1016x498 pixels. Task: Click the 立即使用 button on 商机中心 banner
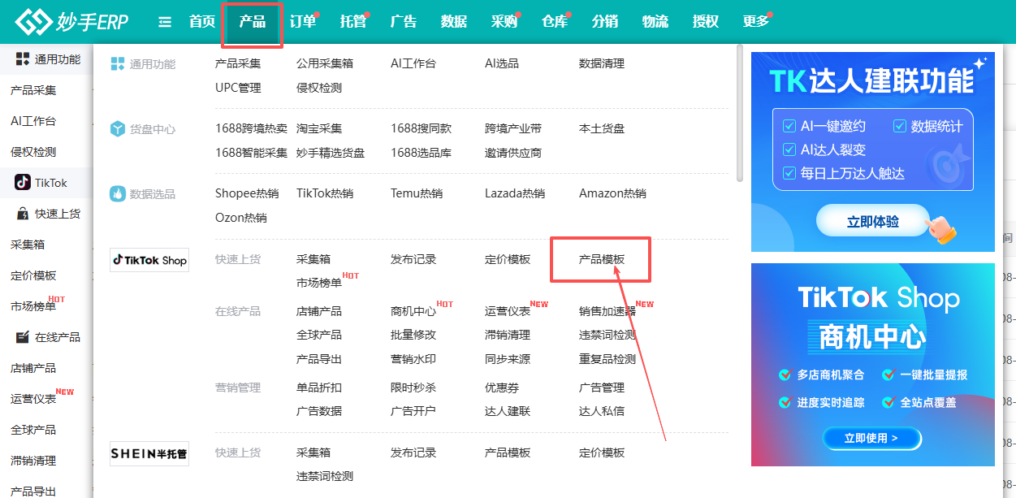(x=871, y=438)
